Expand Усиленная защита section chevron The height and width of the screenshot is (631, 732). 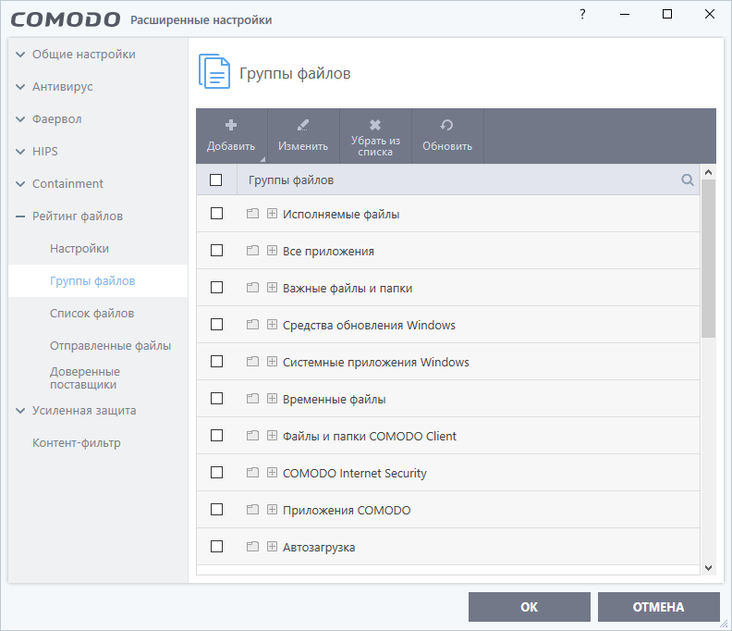pyautogui.click(x=20, y=411)
